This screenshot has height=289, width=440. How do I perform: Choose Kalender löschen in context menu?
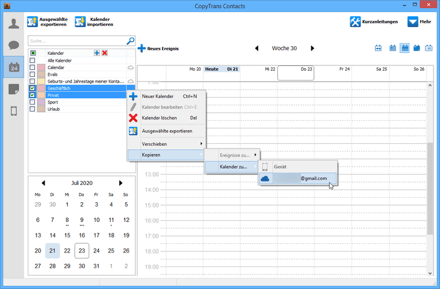coord(167,118)
